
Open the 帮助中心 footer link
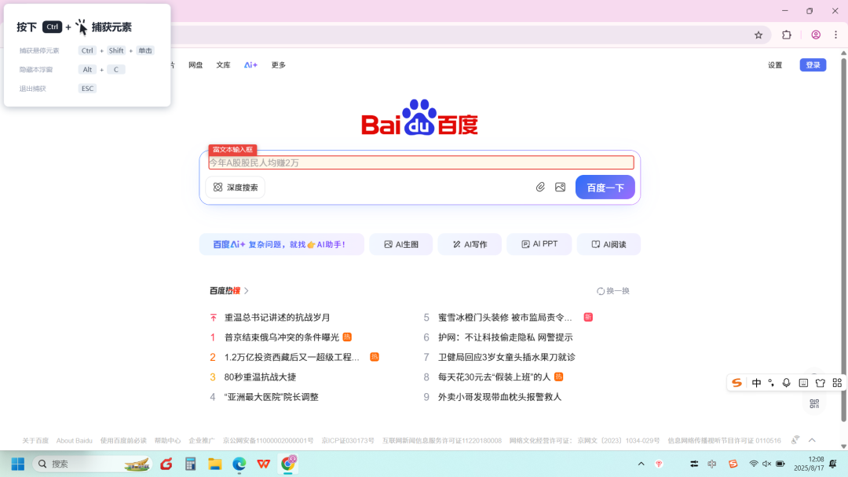(168, 441)
